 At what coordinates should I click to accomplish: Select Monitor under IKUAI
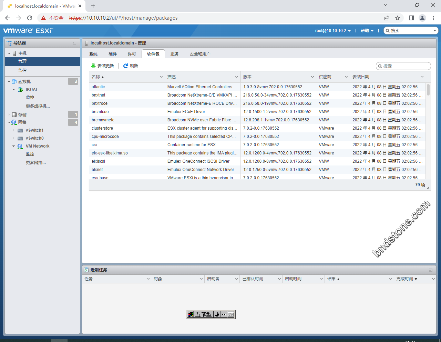30,98
